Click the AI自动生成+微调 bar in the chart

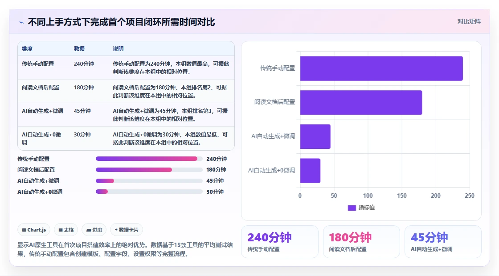[x=315, y=136]
